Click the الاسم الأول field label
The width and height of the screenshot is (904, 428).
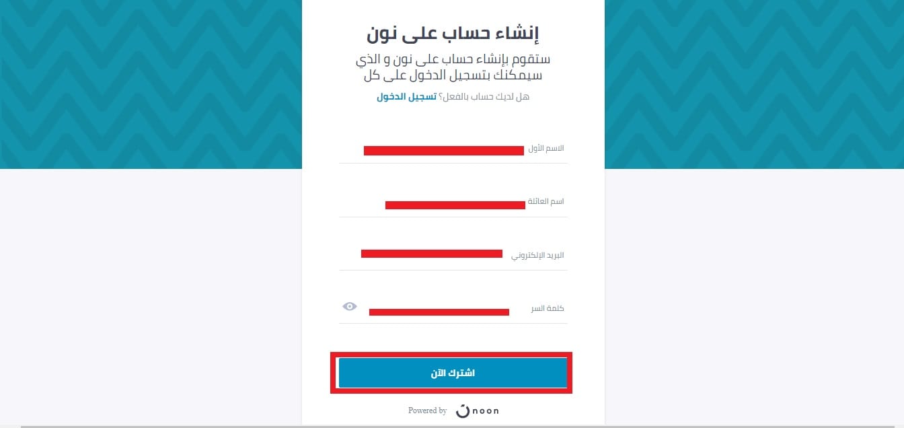[546, 148]
